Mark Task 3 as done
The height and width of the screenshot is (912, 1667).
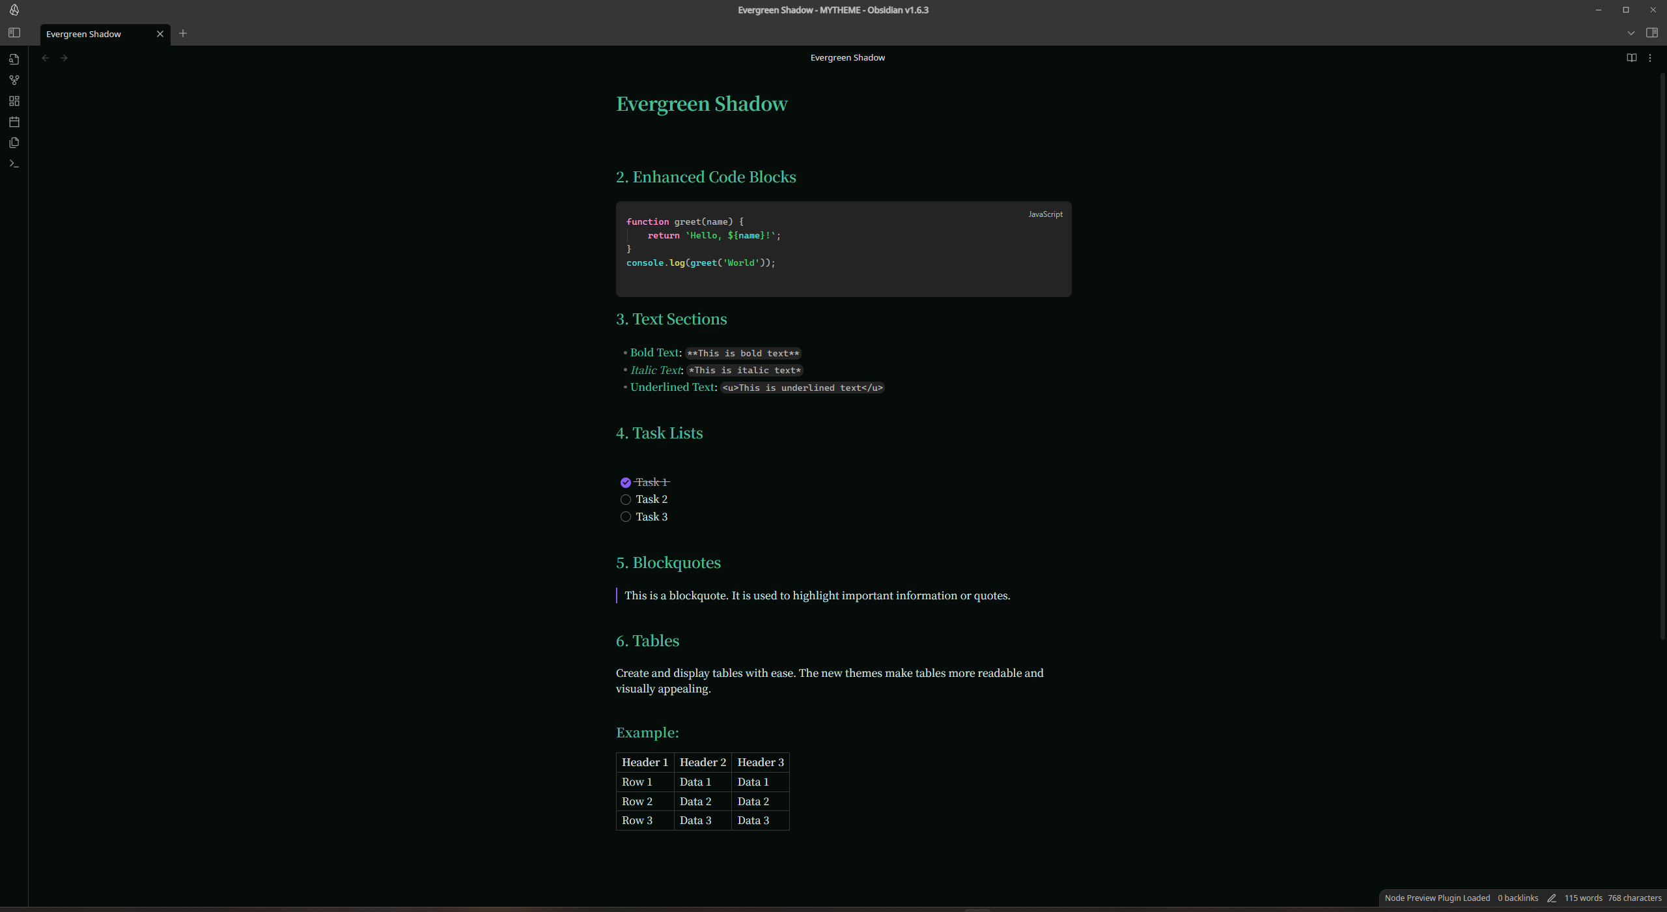pyautogui.click(x=626, y=517)
